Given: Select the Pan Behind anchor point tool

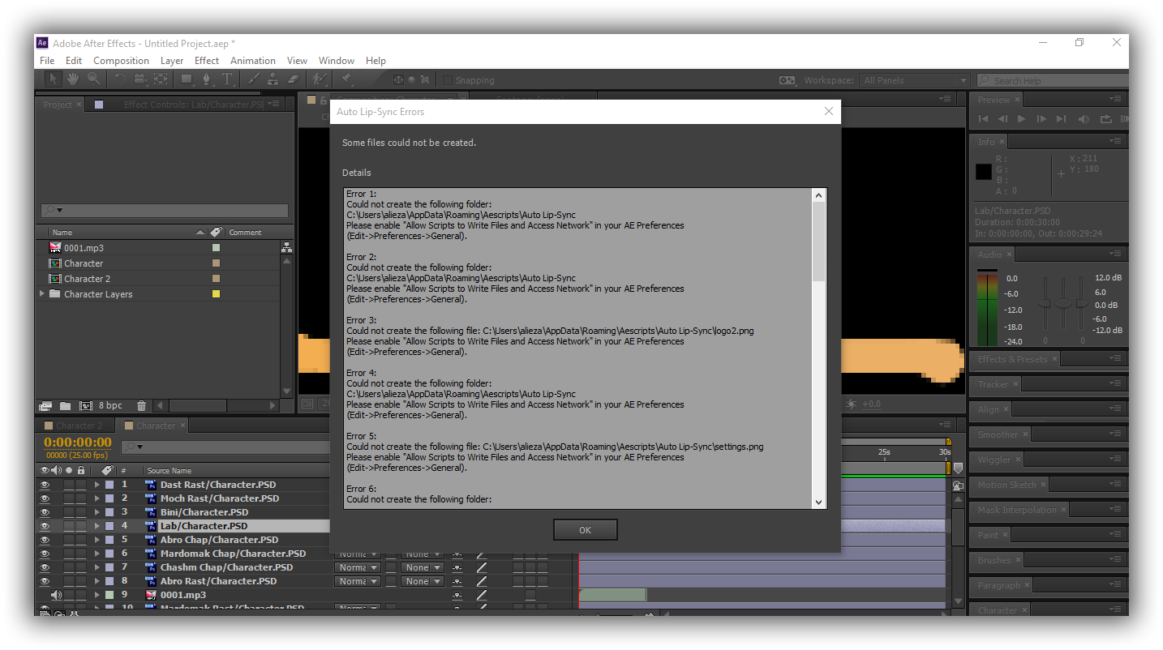Looking at the screenshot, I should click(161, 79).
